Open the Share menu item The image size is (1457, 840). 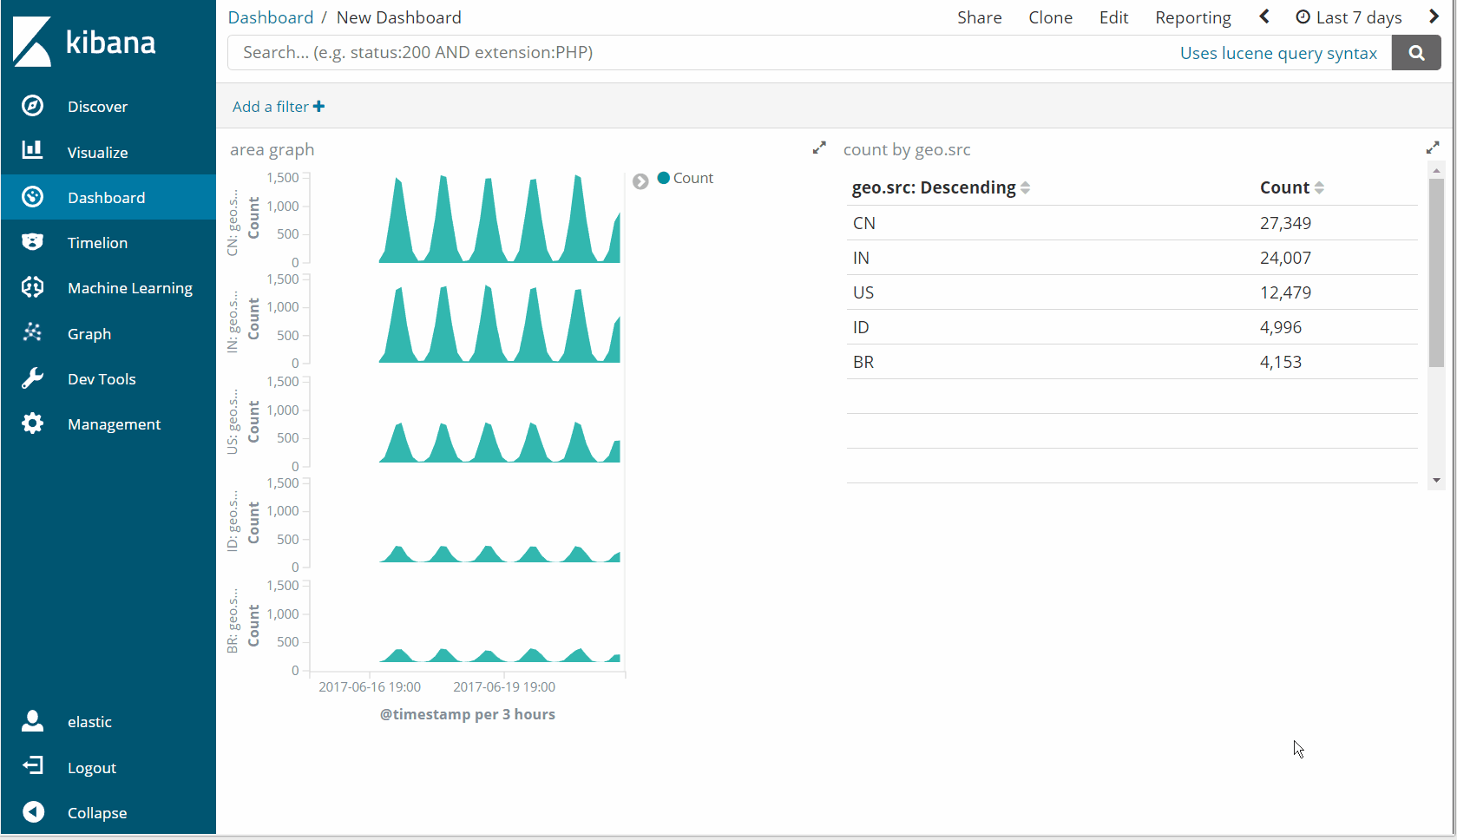click(979, 17)
